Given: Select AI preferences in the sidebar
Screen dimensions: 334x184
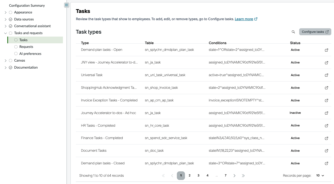Looking at the screenshot, I should pos(30,54).
